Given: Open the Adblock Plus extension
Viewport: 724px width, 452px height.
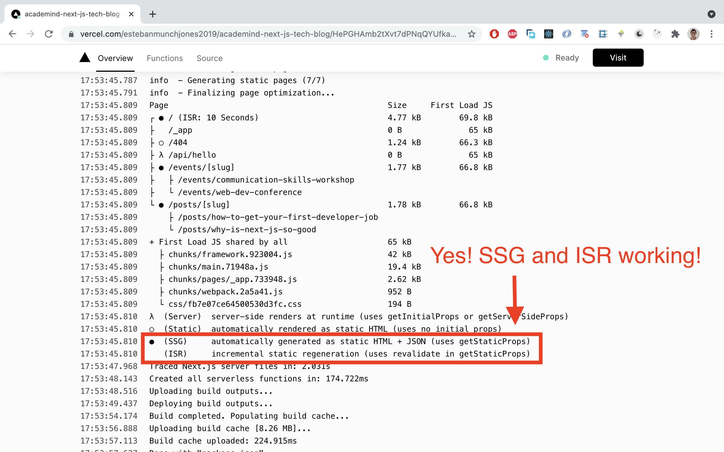Looking at the screenshot, I should [x=512, y=34].
